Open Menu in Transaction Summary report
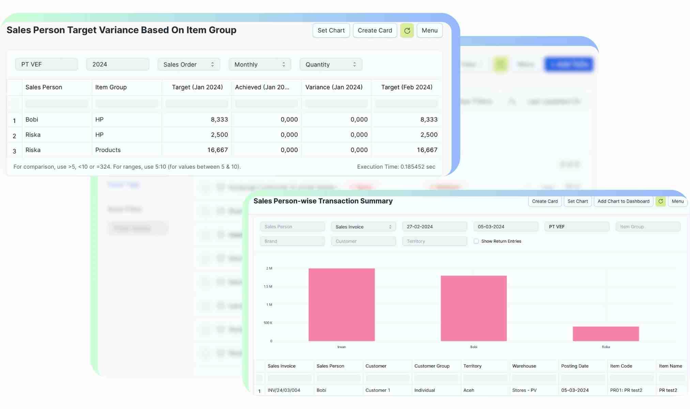 (x=677, y=201)
